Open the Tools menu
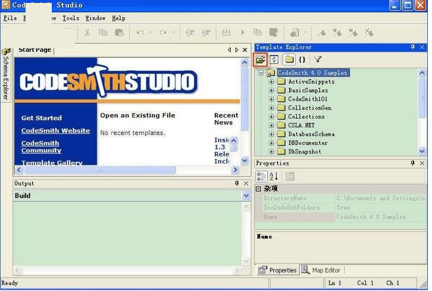 coord(71,18)
